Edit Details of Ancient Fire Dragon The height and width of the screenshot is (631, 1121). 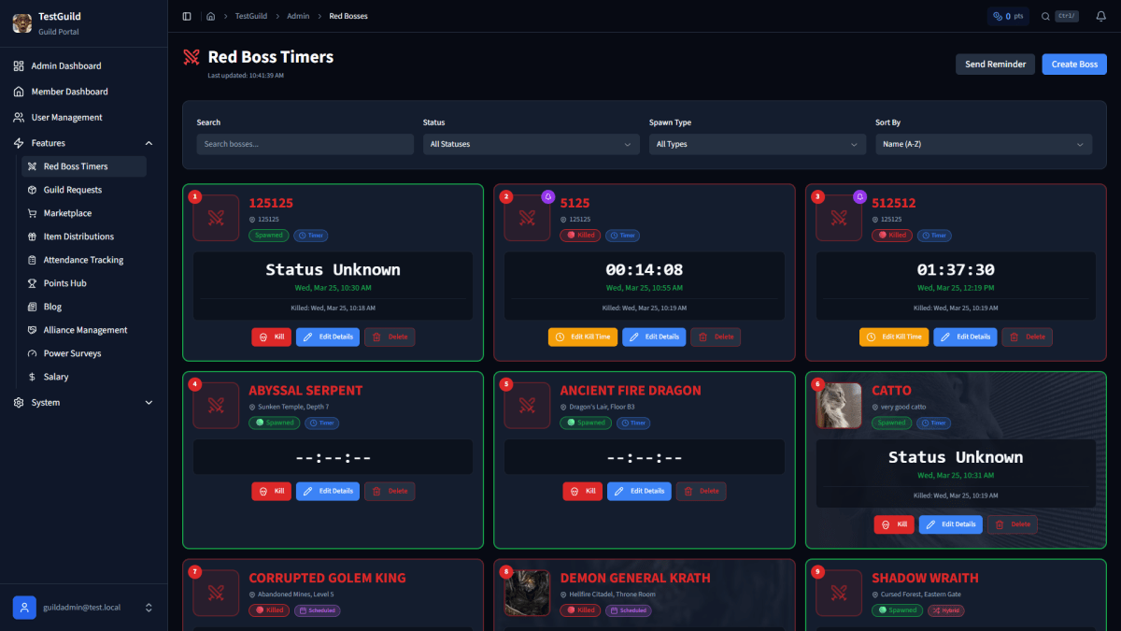pyautogui.click(x=639, y=491)
